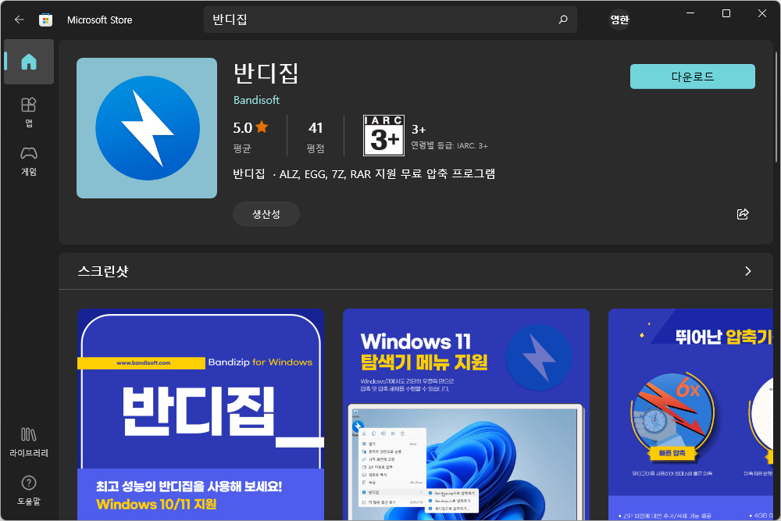The height and width of the screenshot is (521, 781).
Task: Click the Microsoft Store logo icon
Action: [46, 20]
